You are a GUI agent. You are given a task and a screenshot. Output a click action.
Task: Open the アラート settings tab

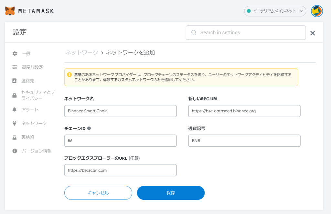30,110
